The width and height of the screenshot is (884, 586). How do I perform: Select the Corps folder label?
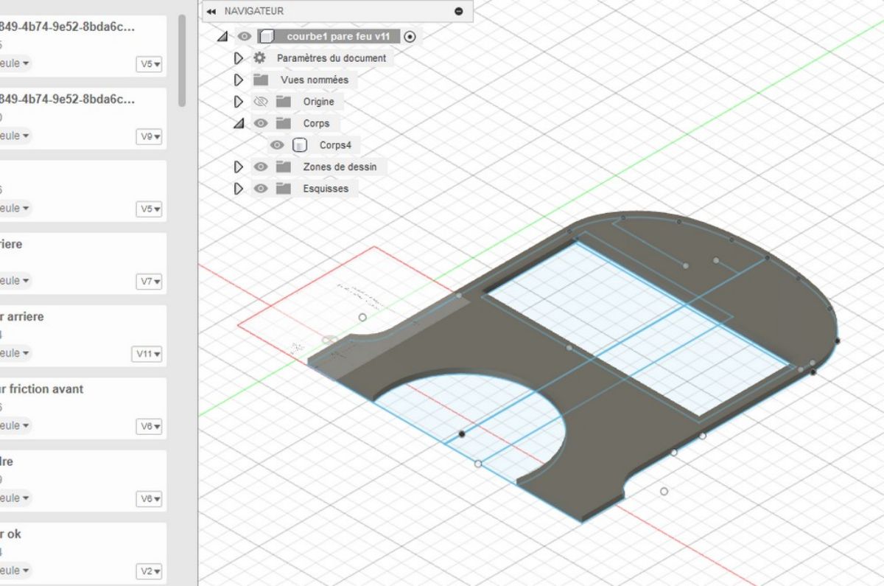tap(317, 123)
